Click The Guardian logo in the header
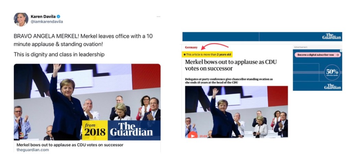The image size is (351, 162). pyautogui.click(x=331, y=36)
